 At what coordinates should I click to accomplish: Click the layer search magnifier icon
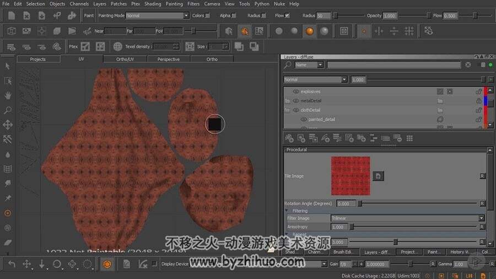[288, 65]
